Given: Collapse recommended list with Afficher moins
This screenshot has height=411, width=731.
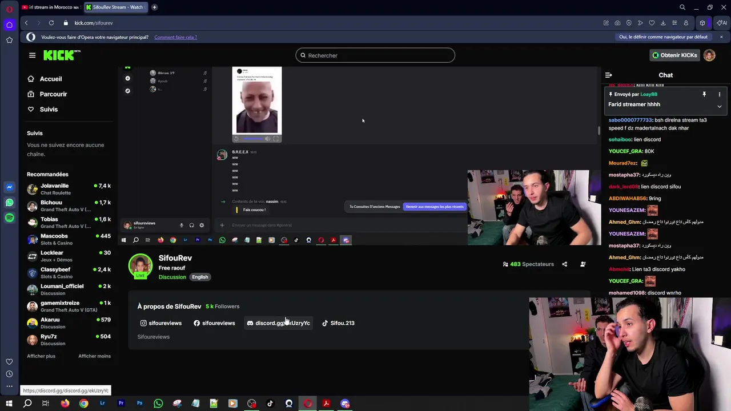Looking at the screenshot, I should 94,356.
